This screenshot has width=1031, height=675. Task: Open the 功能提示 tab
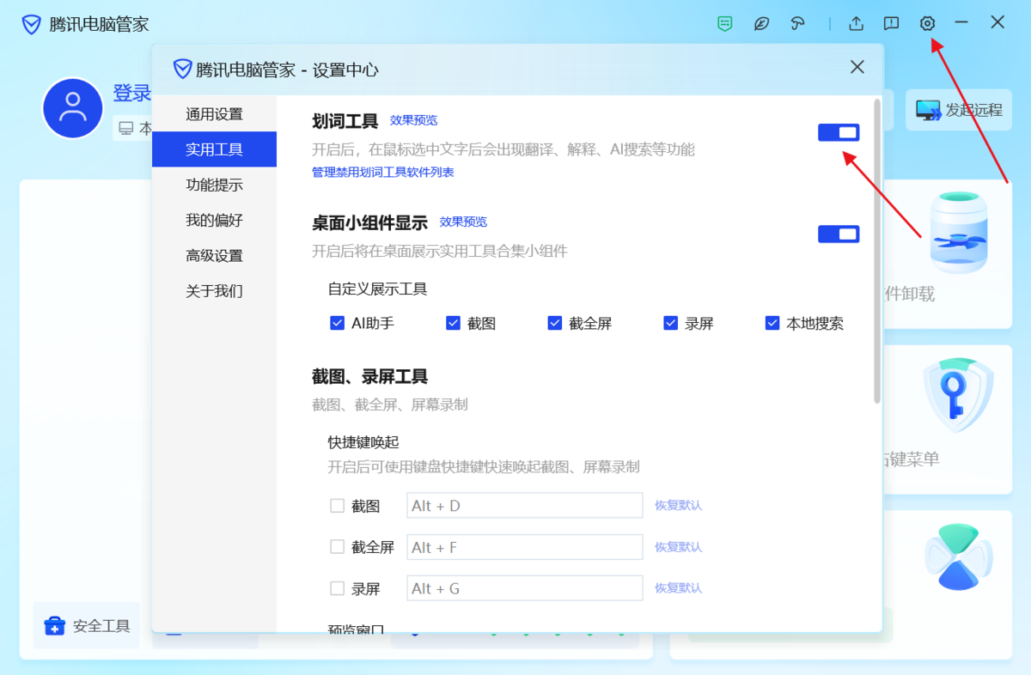pos(214,185)
